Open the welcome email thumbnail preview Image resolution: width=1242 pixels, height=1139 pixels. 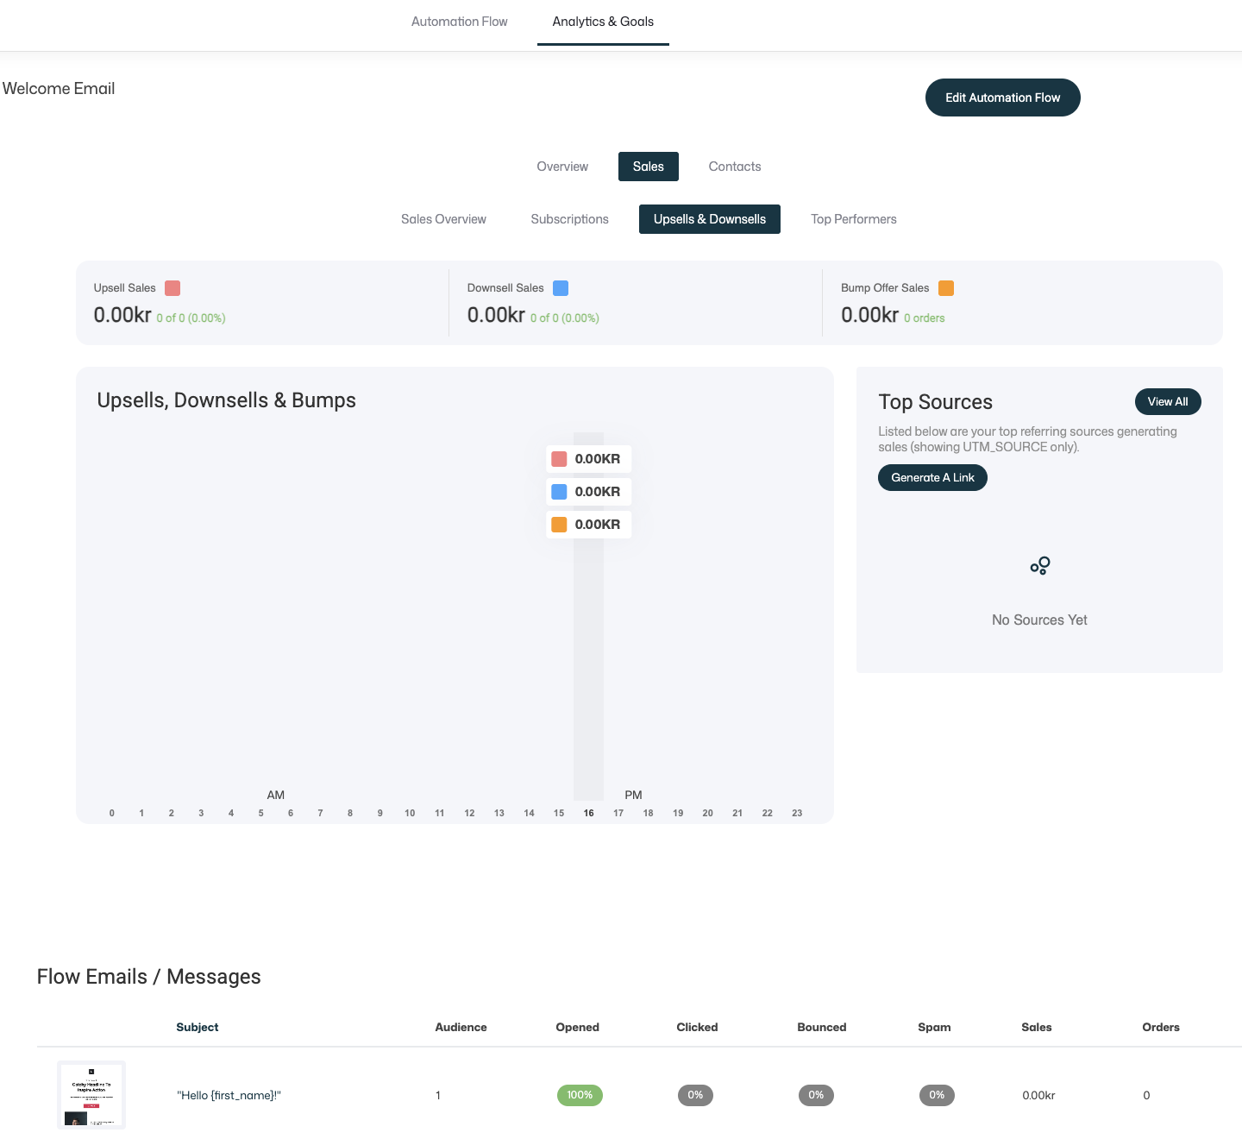tap(91, 1095)
